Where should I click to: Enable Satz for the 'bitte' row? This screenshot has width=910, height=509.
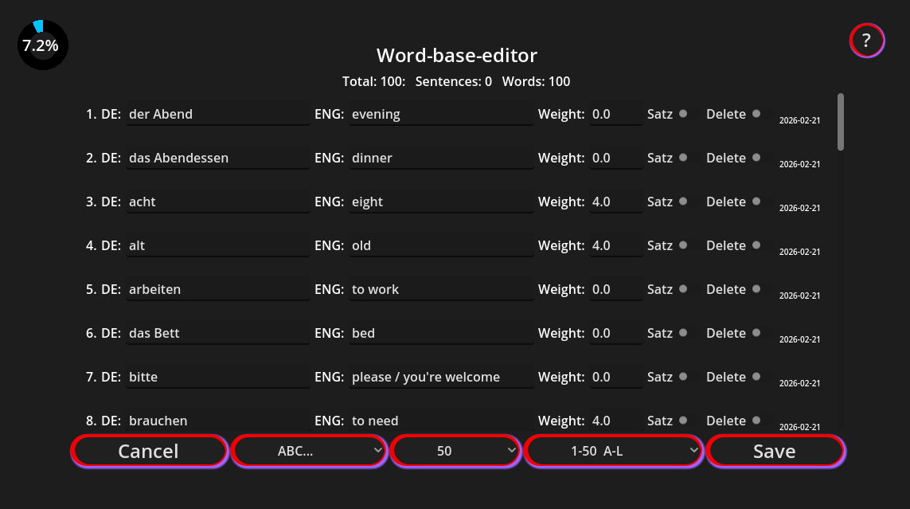tap(682, 376)
